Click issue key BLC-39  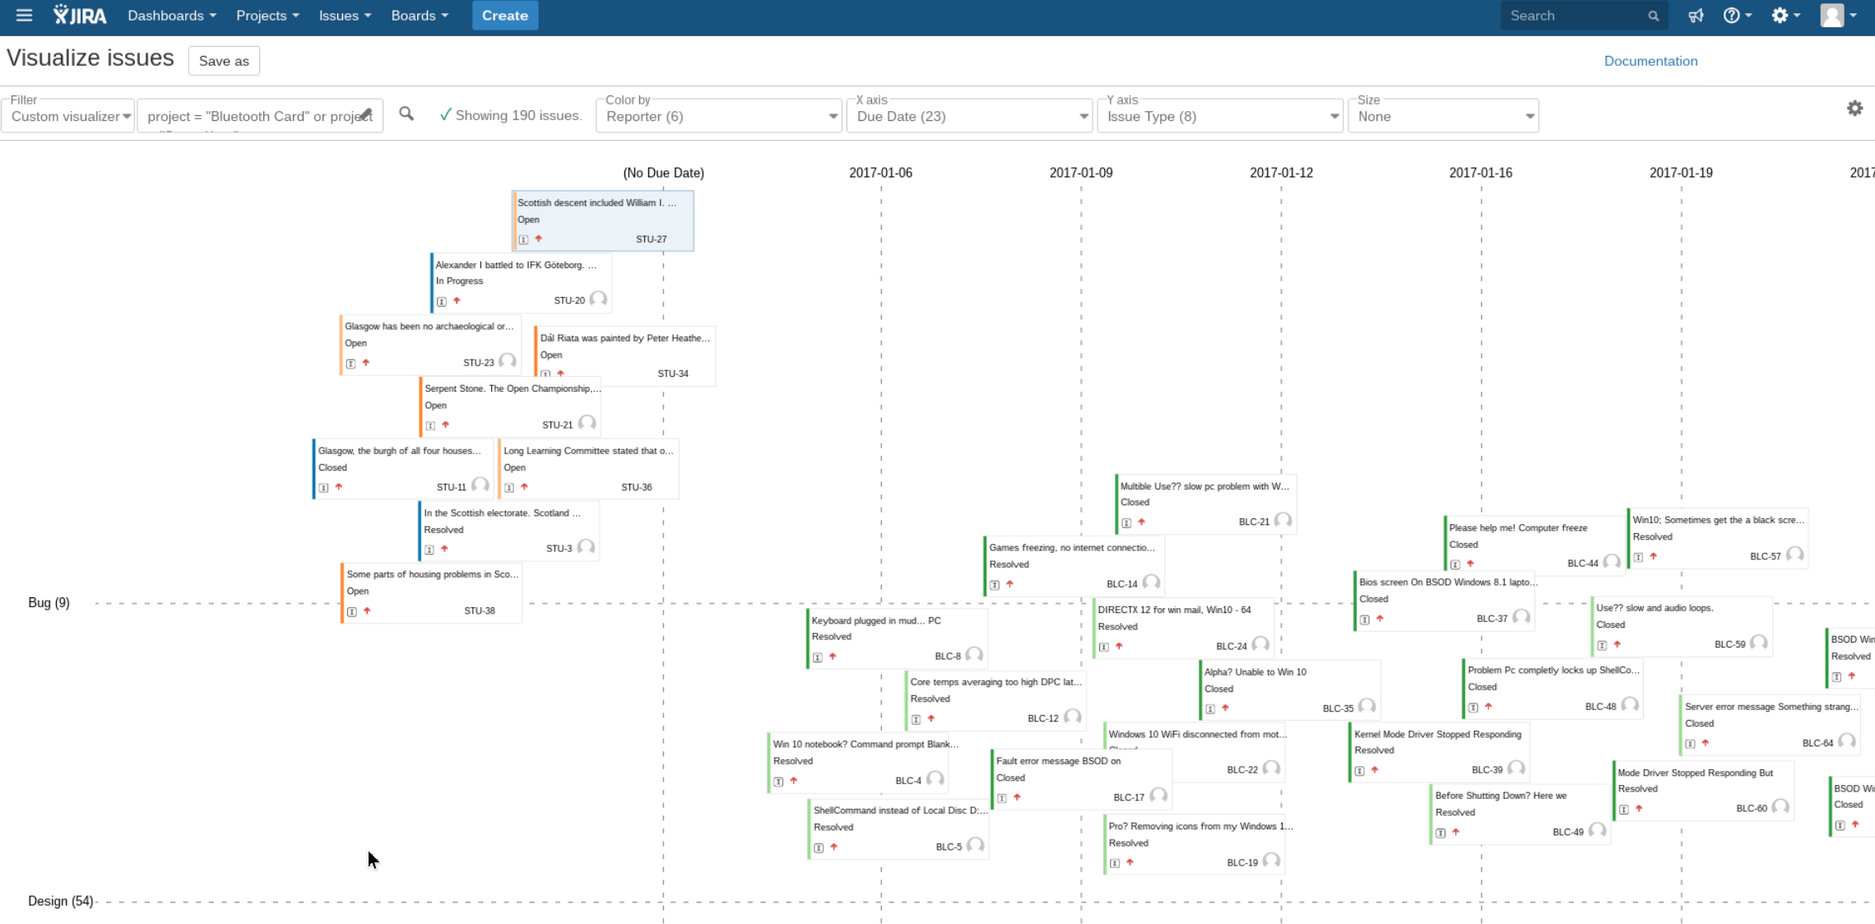1487,770
